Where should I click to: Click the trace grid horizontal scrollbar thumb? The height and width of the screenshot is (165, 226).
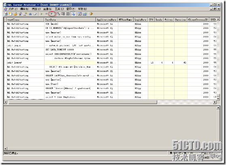(x=83, y=102)
